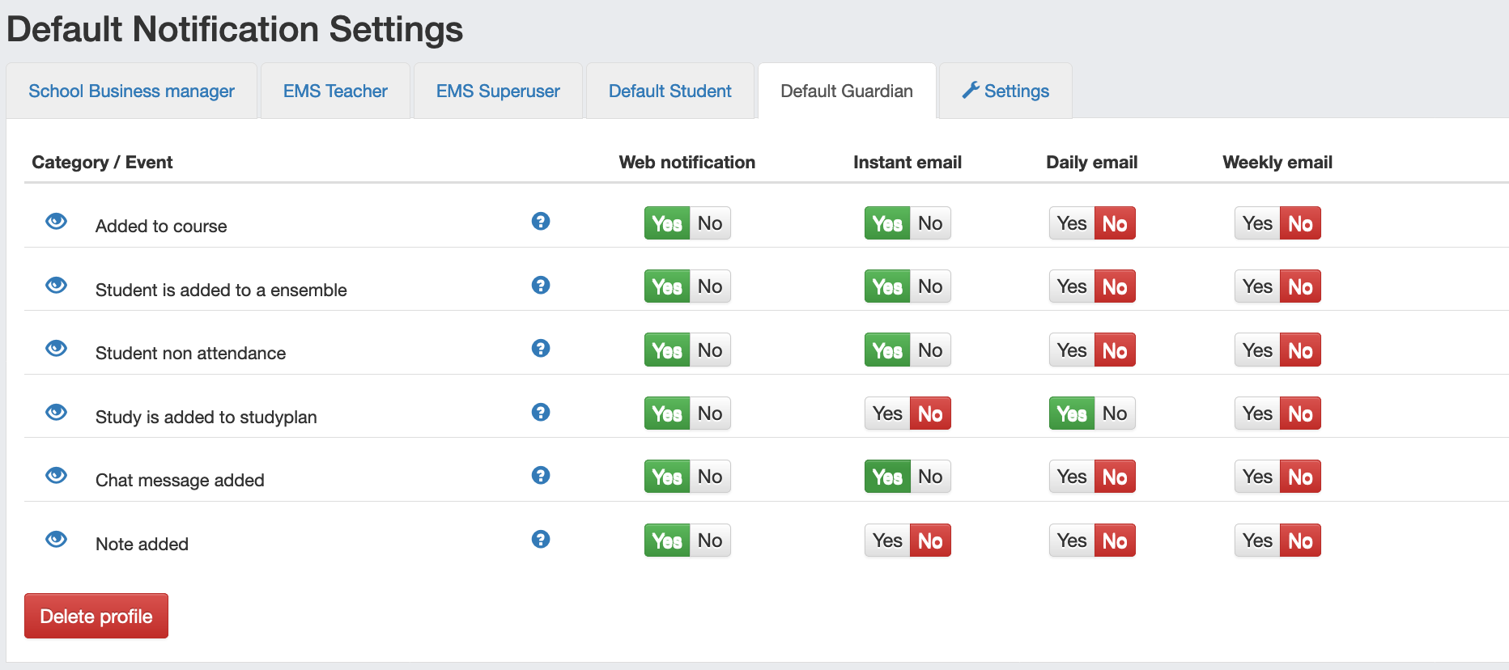Screen dimensions: 1509x670
Task: Open the EMS Superuser tab
Action: pos(498,91)
